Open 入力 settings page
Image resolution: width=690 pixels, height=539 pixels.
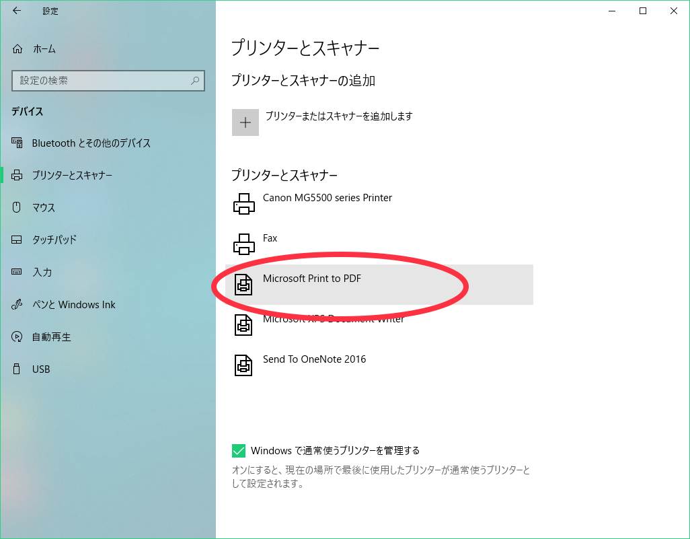coord(42,272)
